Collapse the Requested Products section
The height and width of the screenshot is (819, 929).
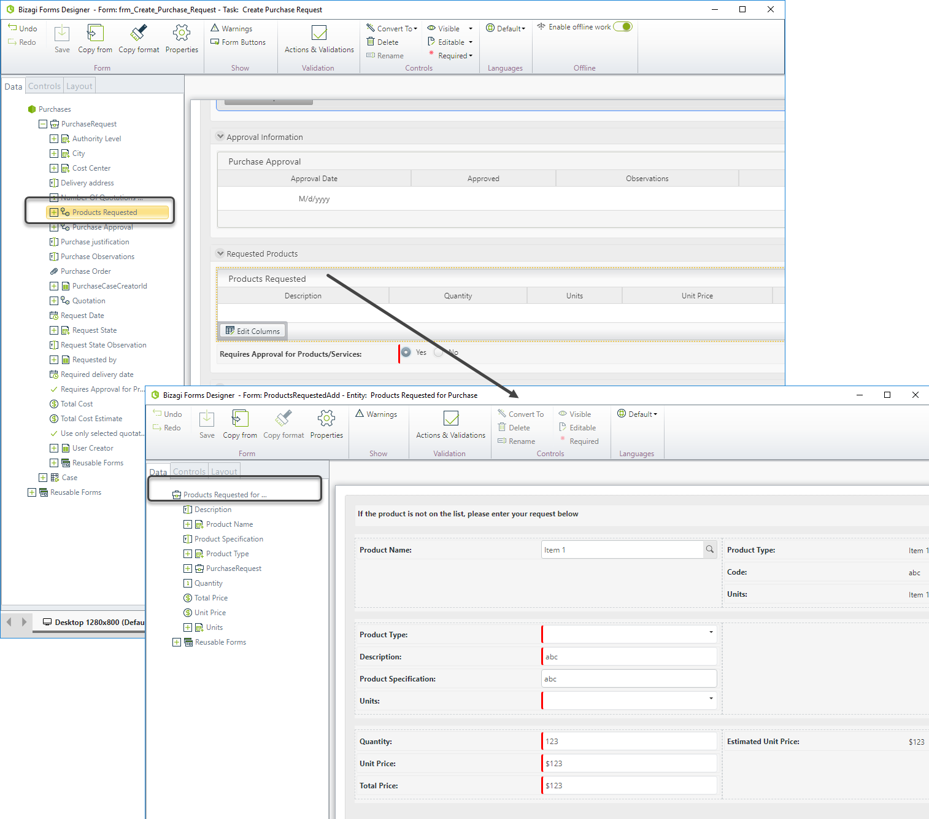pos(220,254)
